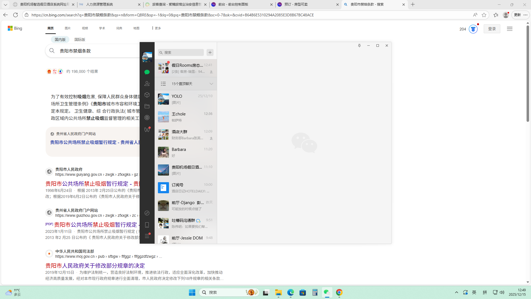Image resolution: width=531 pixels, height=299 pixels.
Task: Open 贵阳市人民政府关于修改部分规章的决定 result link
Action: [x=95, y=266]
